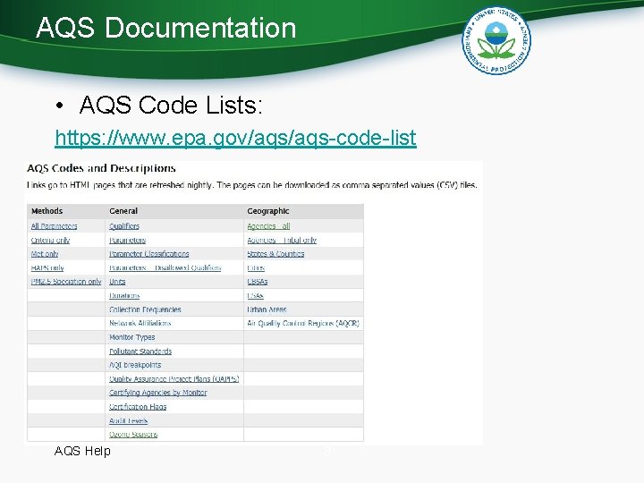Open the Pollutant Standards link
The width and height of the screenshot is (644, 483).
(x=140, y=352)
